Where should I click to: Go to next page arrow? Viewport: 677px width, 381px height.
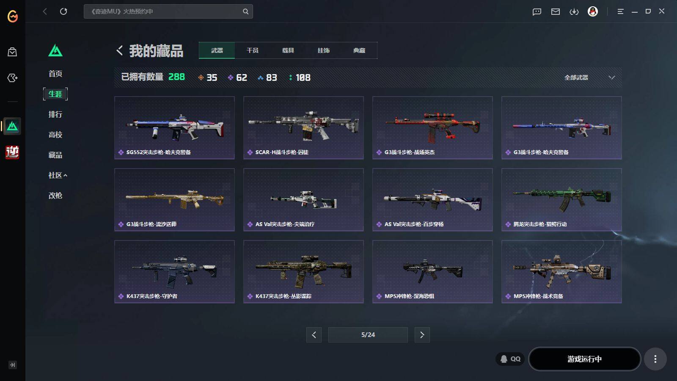pyautogui.click(x=422, y=335)
